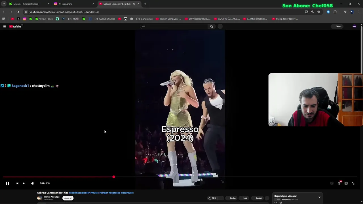363x204 pixels.
Task: Switch to theater mode view
Action: click(x=346, y=183)
